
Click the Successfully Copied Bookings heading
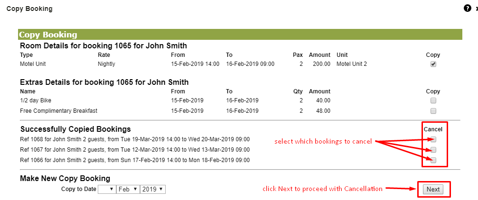[75, 129]
